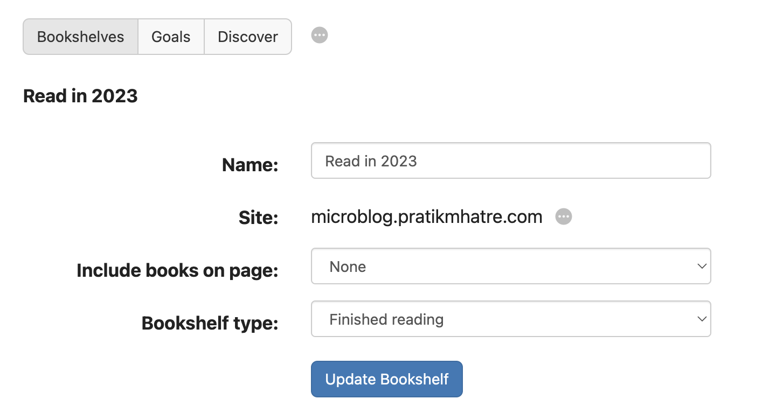Screen dimensions: 776x420
Task: Click the Include books on page: label
Action: [x=177, y=270]
